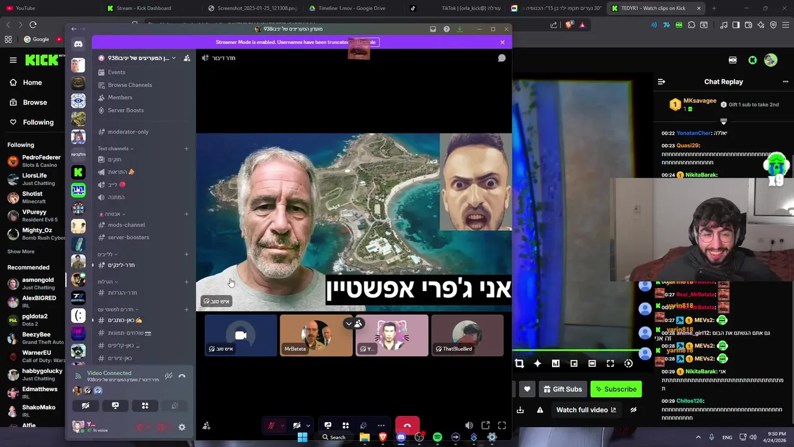Image resolution: width=794 pixels, height=447 pixels.
Task: Open the mods-channel text channel
Action: [x=126, y=225]
